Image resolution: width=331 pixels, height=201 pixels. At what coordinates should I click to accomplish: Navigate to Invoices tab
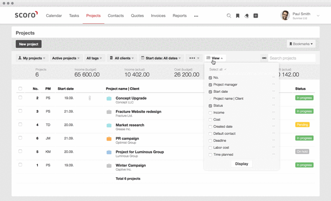[158, 16]
